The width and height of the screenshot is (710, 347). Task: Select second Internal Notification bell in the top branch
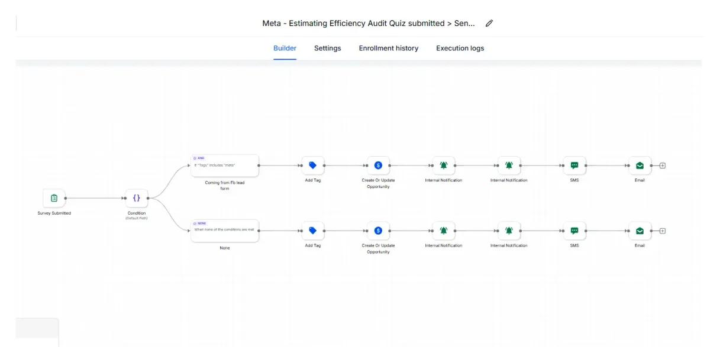[x=509, y=166]
